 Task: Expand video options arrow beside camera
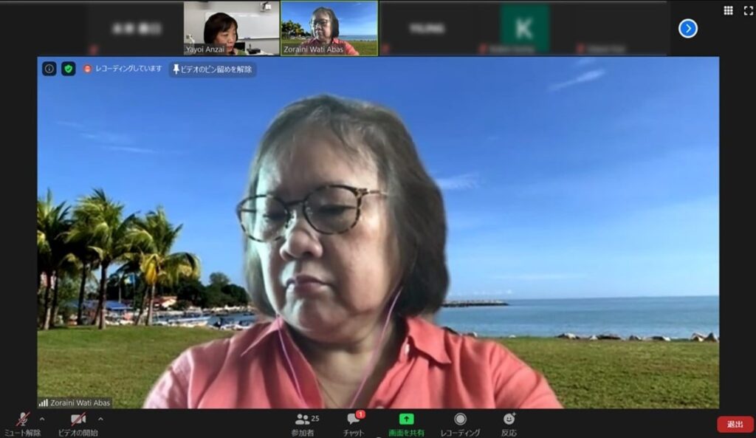[x=100, y=419]
